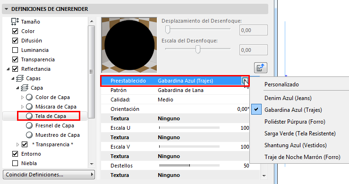Select the Patrón Gabardina de Lana row
This screenshot has height=184, width=349.
tap(175, 90)
